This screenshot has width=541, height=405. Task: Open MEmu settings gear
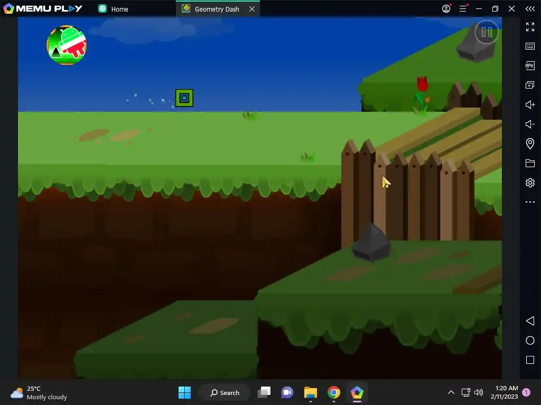point(530,182)
